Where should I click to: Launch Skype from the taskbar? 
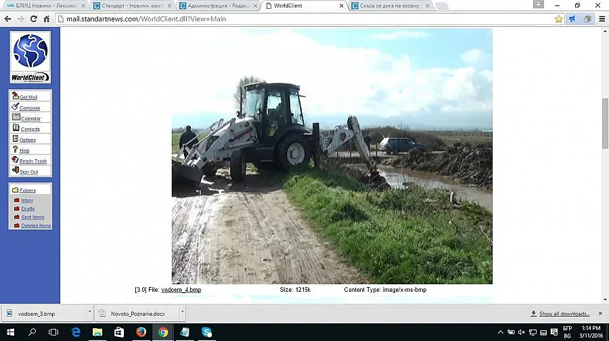click(x=206, y=332)
